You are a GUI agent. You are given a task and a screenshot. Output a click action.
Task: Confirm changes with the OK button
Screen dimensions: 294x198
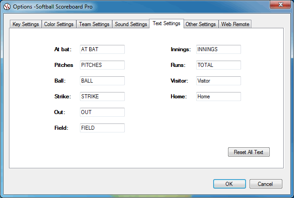click(229, 184)
